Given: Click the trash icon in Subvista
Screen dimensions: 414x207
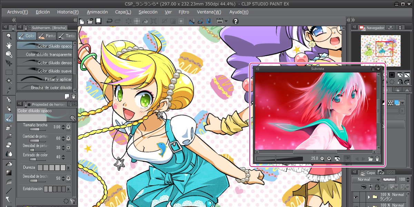Looking at the screenshot, I should pos(377,159).
